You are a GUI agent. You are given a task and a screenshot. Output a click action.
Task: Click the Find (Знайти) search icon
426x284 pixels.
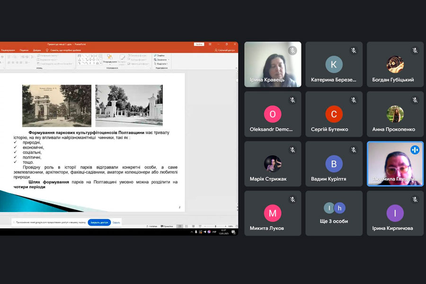click(155, 55)
